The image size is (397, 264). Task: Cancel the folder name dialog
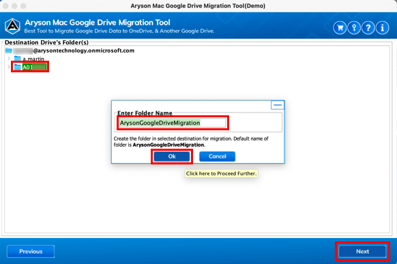pyautogui.click(x=217, y=156)
